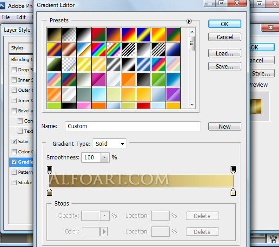Click the right opacity stop above gradient bar
This screenshot has width=279, height=247.
[x=233, y=170]
